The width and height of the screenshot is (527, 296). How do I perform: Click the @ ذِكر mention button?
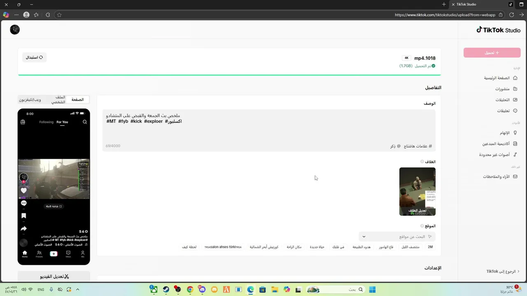click(395, 146)
